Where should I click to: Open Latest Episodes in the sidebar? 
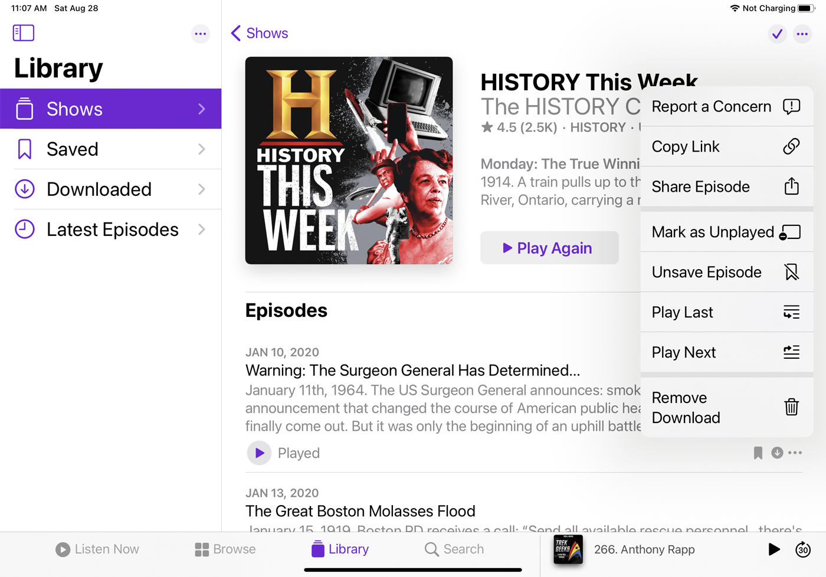[x=111, y=229]
